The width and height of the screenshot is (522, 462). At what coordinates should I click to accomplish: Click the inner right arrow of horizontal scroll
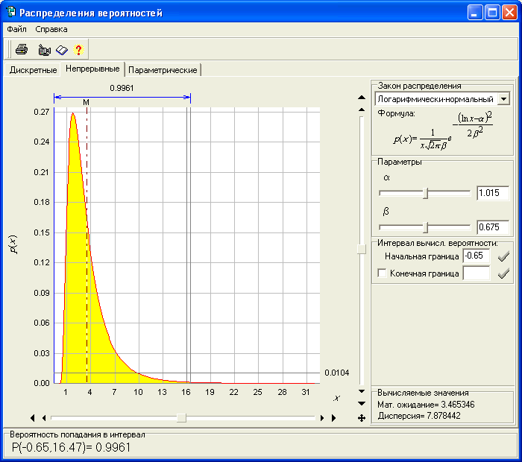pyautogui.click(x=322, y=418)
